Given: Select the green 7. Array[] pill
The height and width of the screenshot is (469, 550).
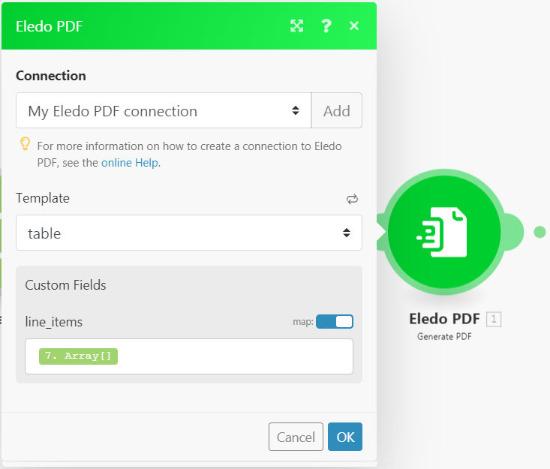Looking at the screenshot, I should 78,356.
